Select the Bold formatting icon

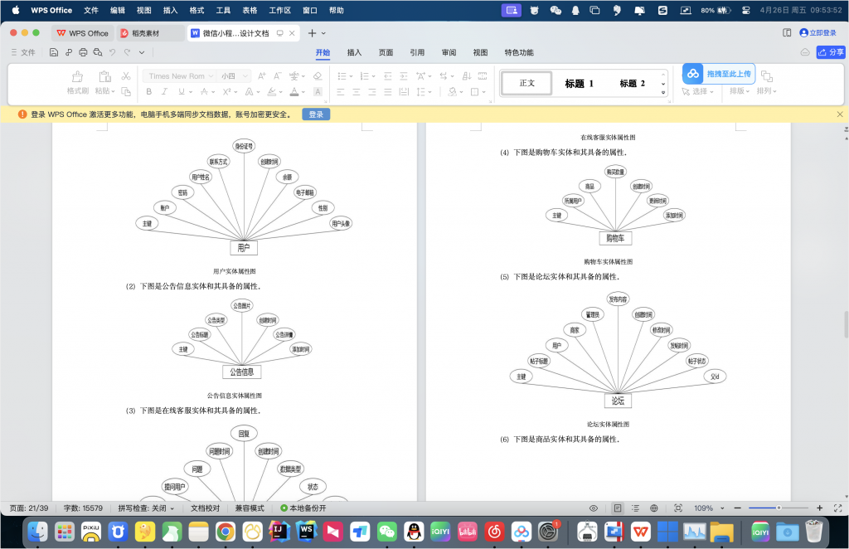point(149,91)
